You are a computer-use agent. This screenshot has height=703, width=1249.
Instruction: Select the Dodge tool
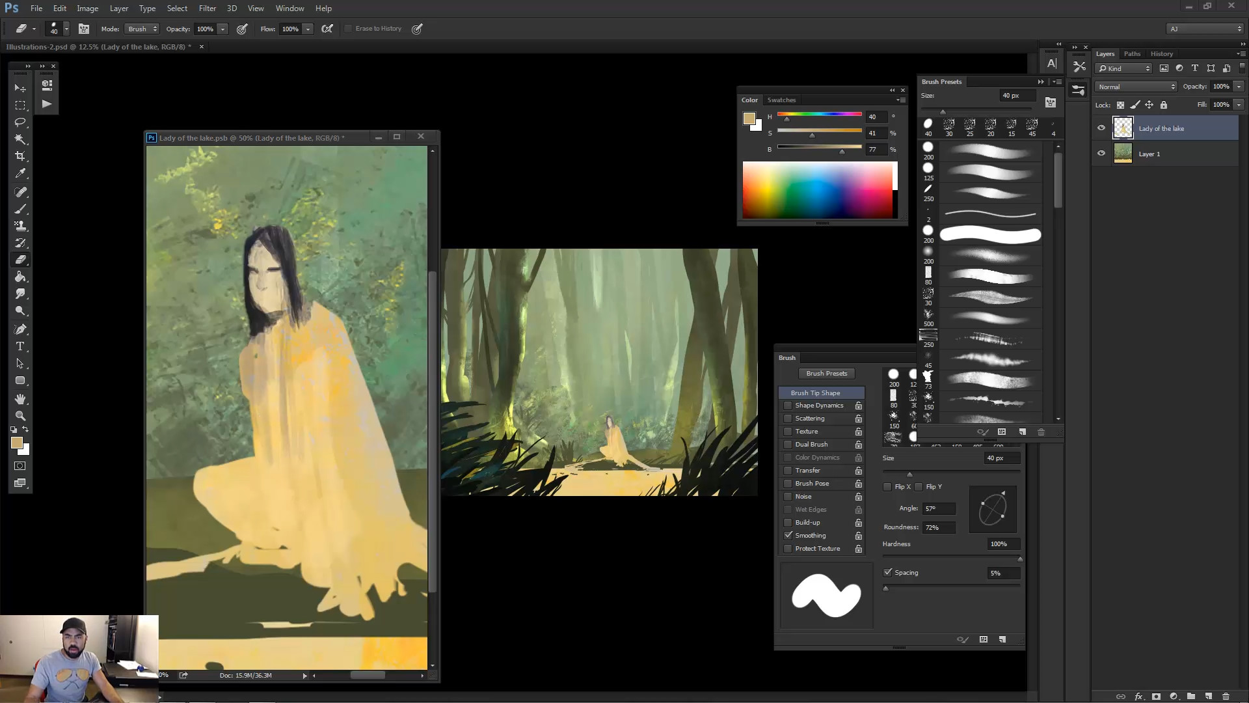point(20,311)
